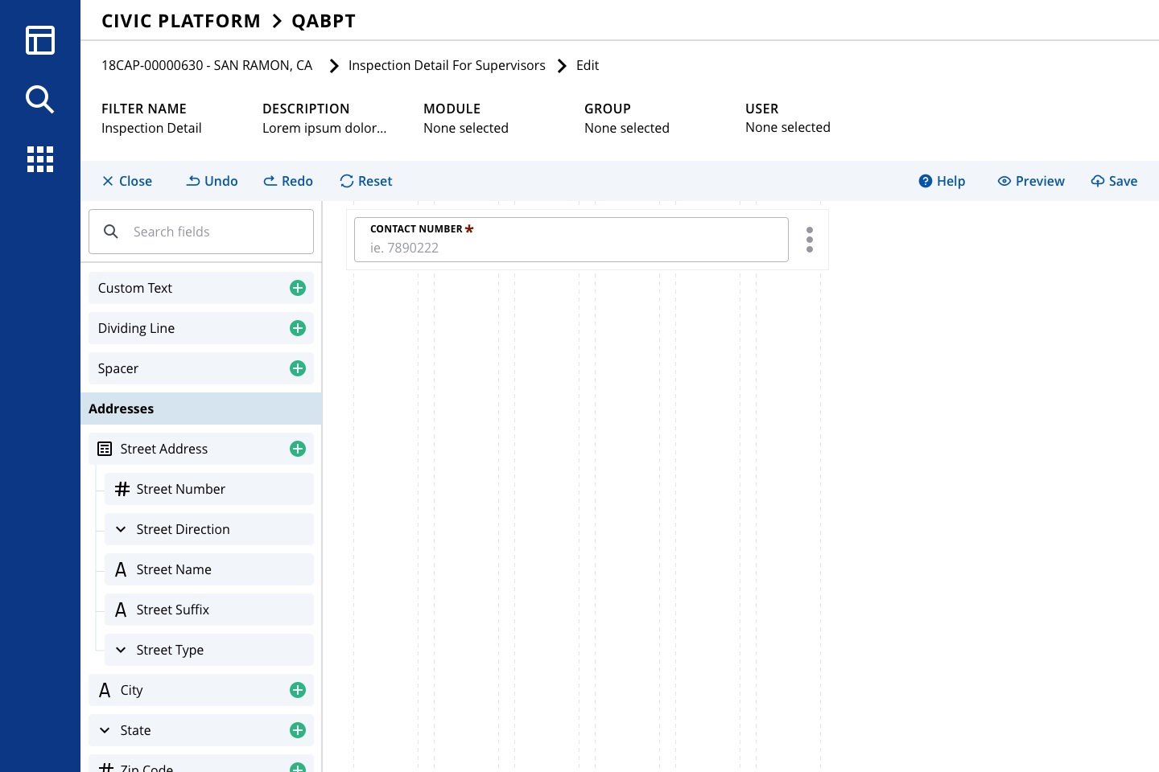
Task: Undo the last change
Action: pyautogui.click(x=212, y=181)
